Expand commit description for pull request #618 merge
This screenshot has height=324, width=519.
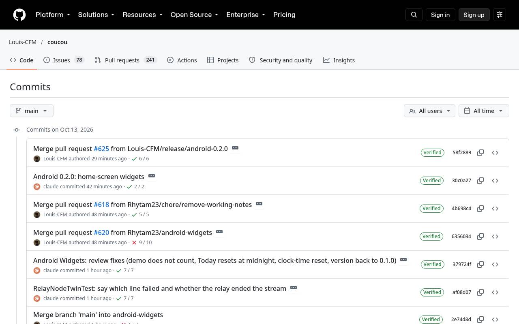[259, 204]
